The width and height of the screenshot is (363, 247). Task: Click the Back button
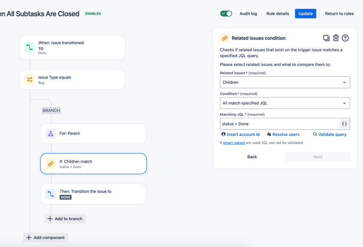point(252,157)
